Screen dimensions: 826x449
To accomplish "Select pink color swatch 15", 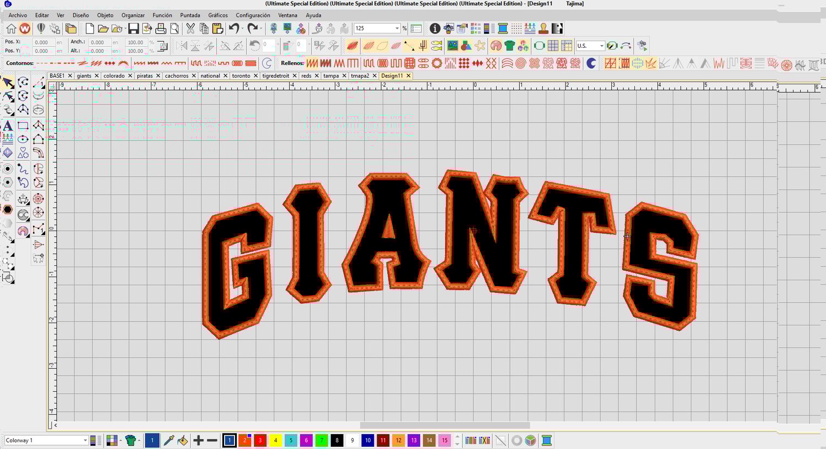I will (444, 440).
